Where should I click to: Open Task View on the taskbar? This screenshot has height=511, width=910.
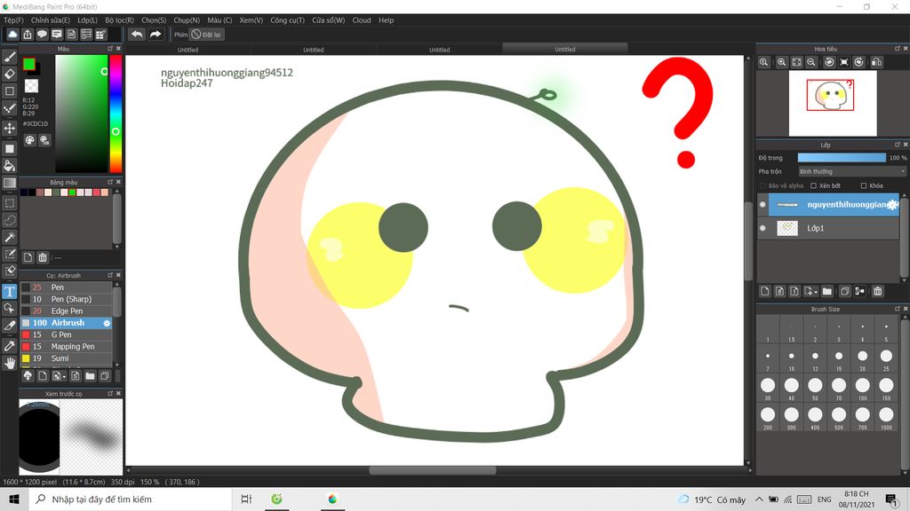[246, 499]
